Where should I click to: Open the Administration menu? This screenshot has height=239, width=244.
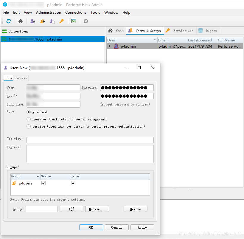49,13
